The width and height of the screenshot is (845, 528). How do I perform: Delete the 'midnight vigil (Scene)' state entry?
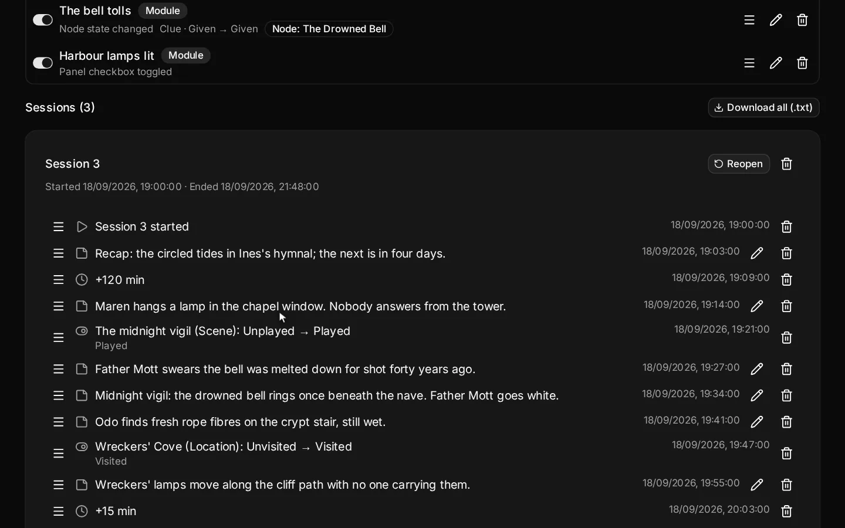pyautogui.click(x=787, y=338)
